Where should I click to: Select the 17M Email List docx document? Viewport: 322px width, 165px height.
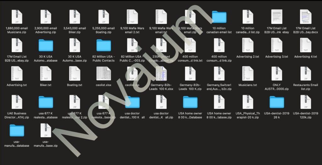tap(306, 17)
